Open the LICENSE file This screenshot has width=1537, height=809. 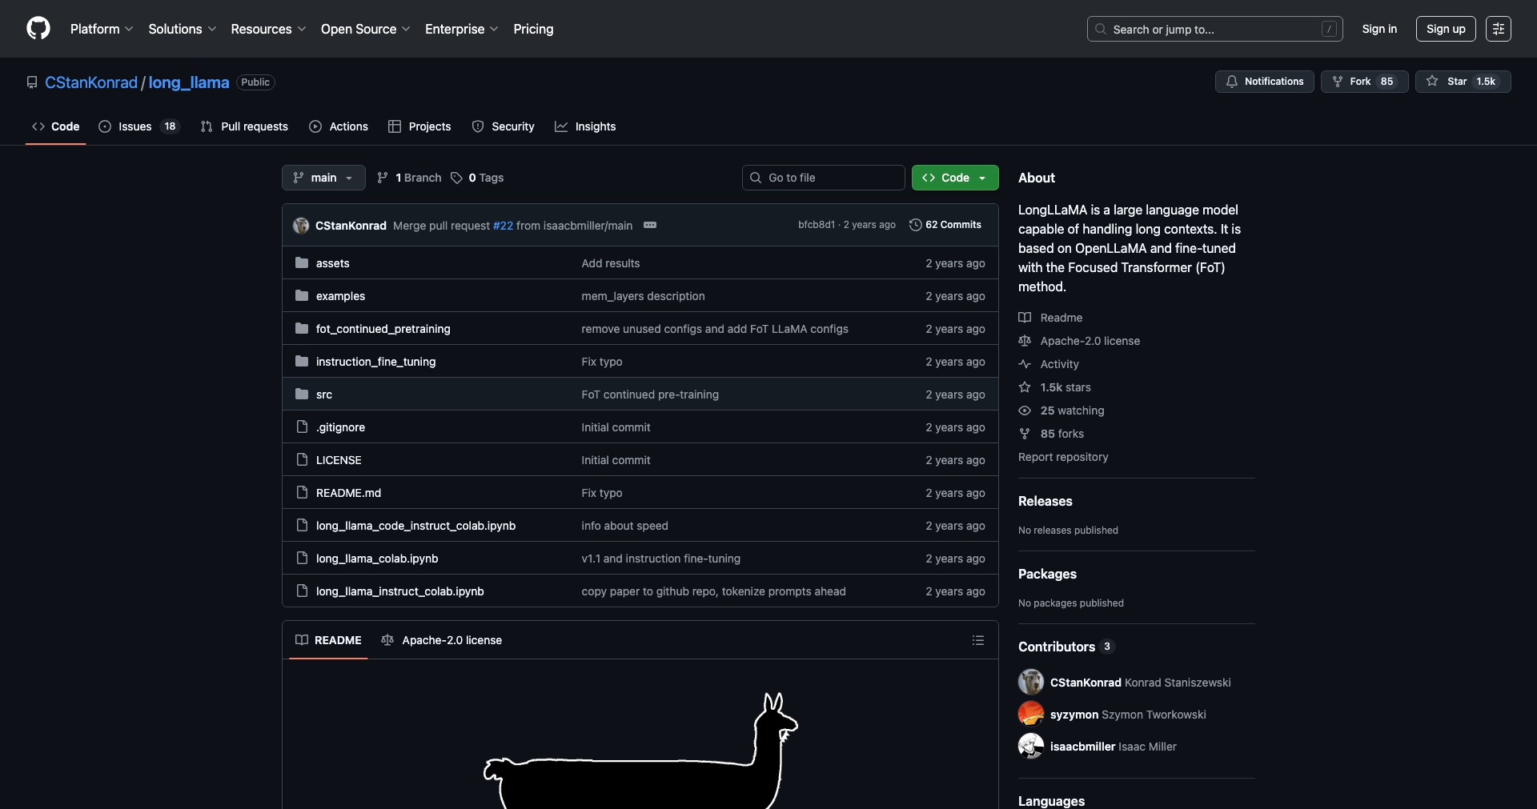[339, 460]
